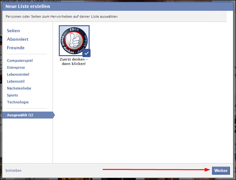This screenshot has height=180, width=236.
Task: Click the Weiter button
Action: coord(221,171)
